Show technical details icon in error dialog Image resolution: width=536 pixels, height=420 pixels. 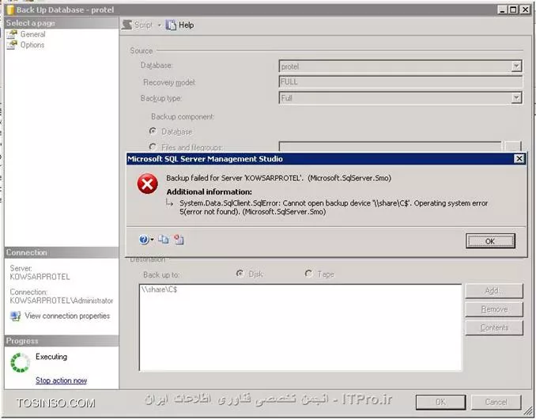tap(179, 240)
